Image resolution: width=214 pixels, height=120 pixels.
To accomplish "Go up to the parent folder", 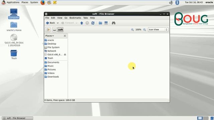I will [82, 23].
